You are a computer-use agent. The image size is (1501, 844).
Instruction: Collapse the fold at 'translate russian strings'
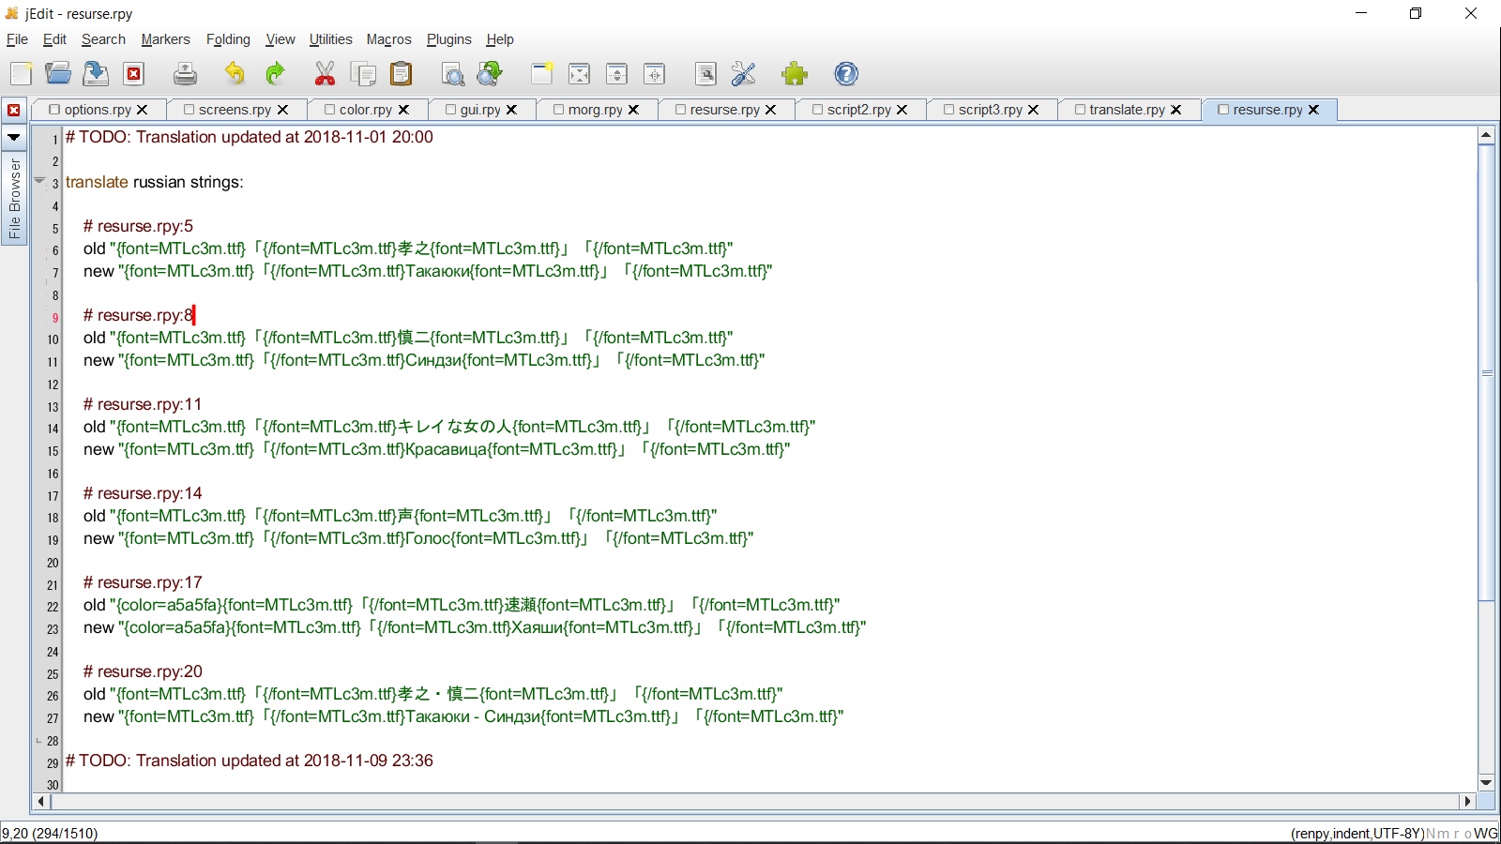click(x=39, y=180)
